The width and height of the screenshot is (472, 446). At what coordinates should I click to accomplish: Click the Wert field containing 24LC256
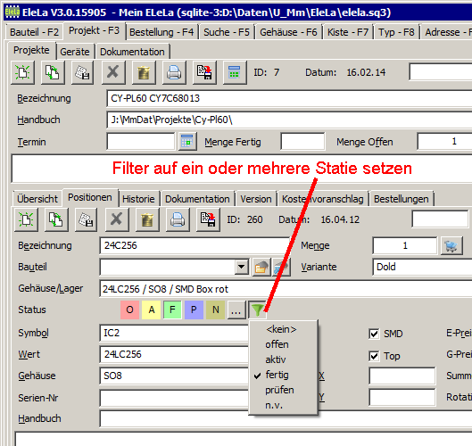pyautogui.click(x=174, y=354)
